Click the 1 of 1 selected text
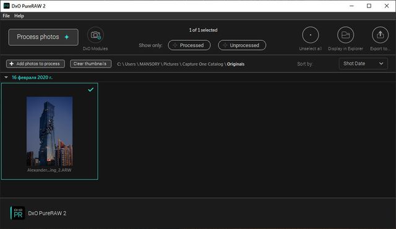Screen dimensions: 396x229 203,30
